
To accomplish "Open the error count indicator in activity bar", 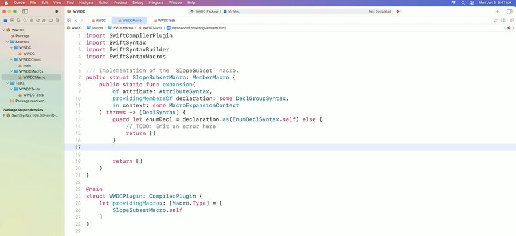I will click(399, 11).
